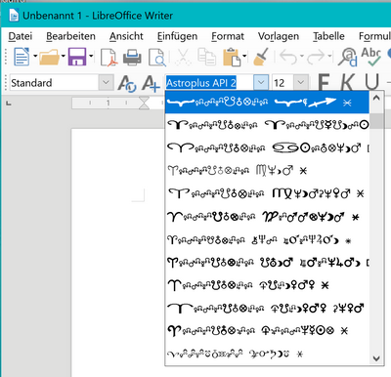Toggle the Print Preview icon
Screen dimensions: 391x377
point(157,58)
